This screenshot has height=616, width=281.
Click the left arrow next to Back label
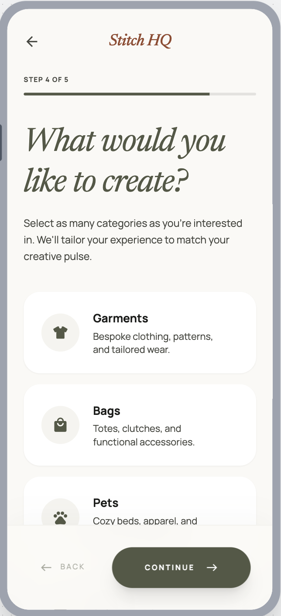[x=46, y=567]
